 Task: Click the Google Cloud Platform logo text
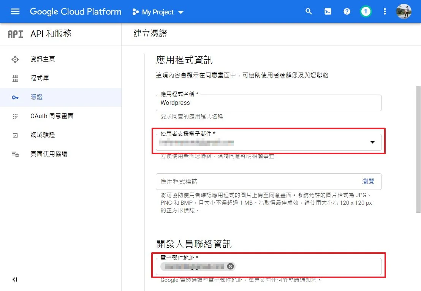coord(76,12)
